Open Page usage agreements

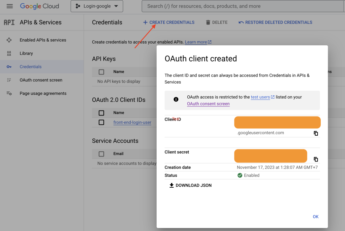43,93
